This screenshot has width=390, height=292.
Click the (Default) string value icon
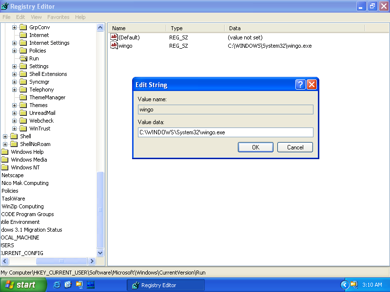(114, 37)
